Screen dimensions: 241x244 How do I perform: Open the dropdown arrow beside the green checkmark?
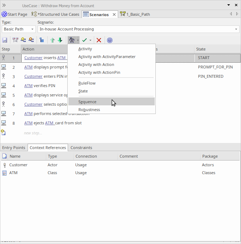(x=91, y=40)
